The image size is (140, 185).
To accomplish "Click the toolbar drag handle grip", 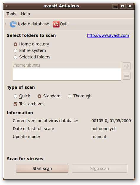I will (5, 24).
